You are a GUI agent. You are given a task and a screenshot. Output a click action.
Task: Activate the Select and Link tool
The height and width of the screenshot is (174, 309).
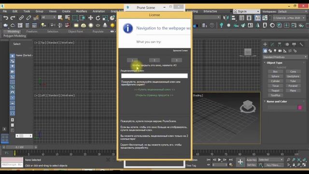[21, 18]
